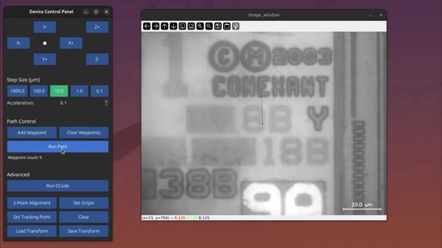Click the white center dot in jog pad
This screenshot has height=248, width=442.
45,43
